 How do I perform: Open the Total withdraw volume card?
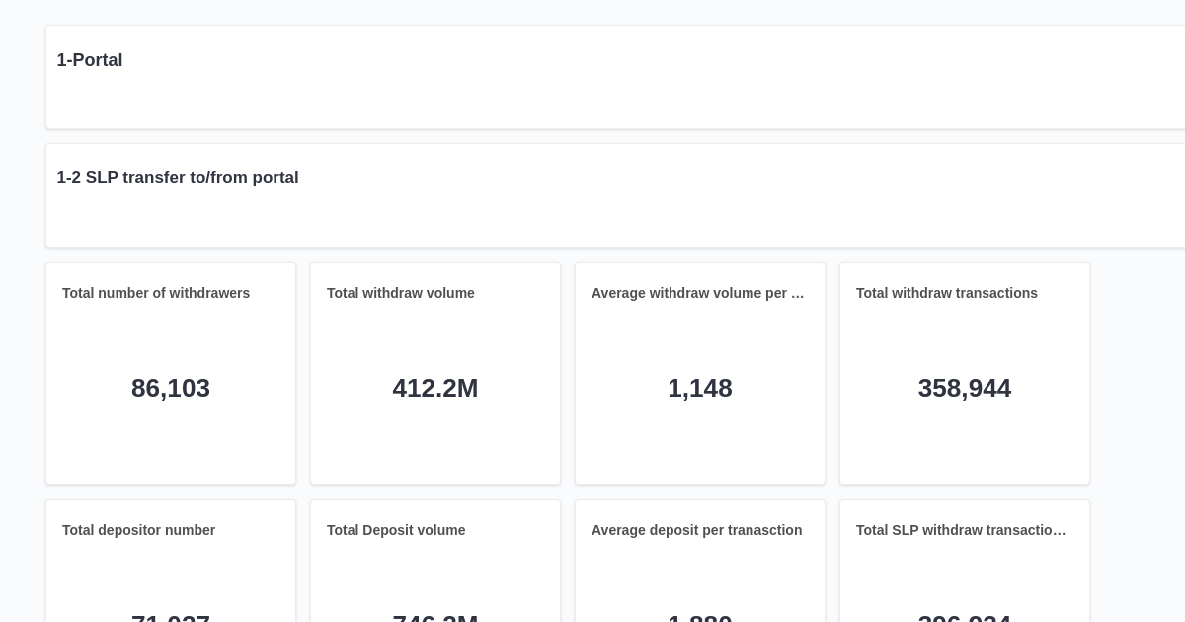coord(435,373)
